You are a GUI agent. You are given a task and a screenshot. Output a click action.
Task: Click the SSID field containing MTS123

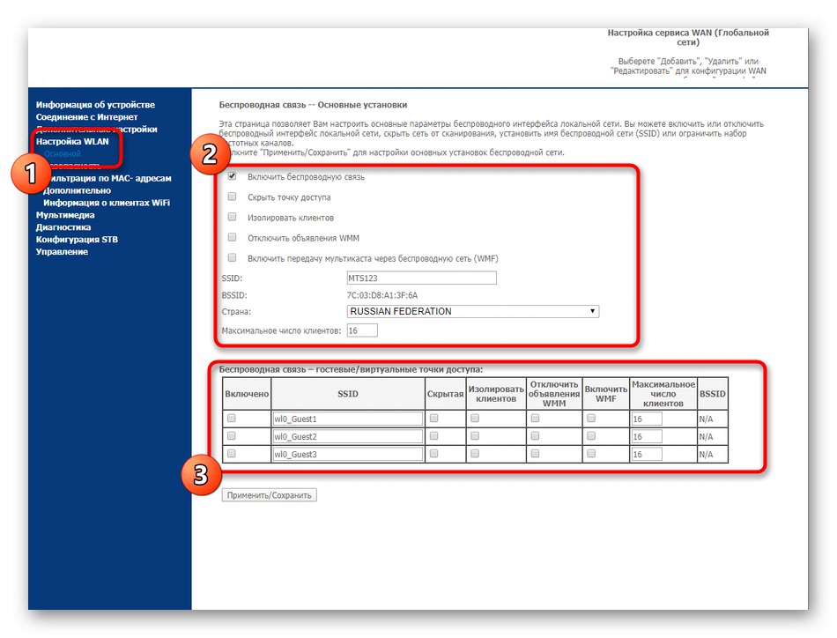[421, 278]
